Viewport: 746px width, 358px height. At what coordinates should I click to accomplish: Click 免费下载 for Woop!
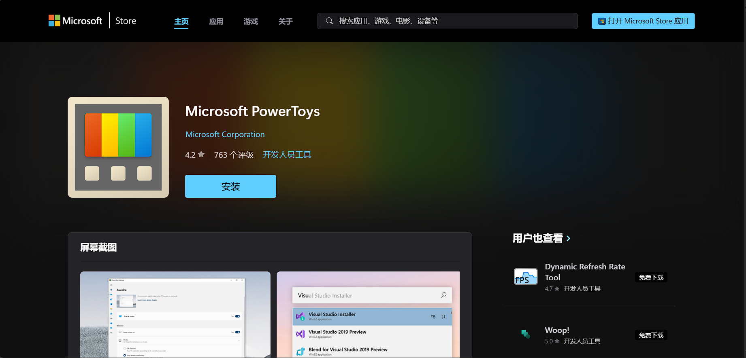click(x=651, y=335)
